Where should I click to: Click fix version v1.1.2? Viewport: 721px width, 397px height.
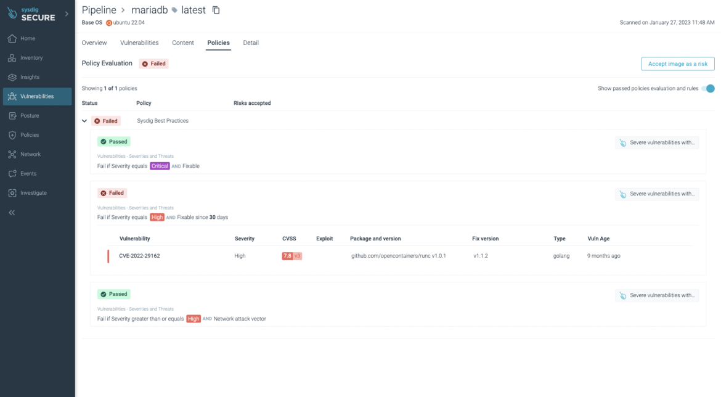tap(481, 256)
